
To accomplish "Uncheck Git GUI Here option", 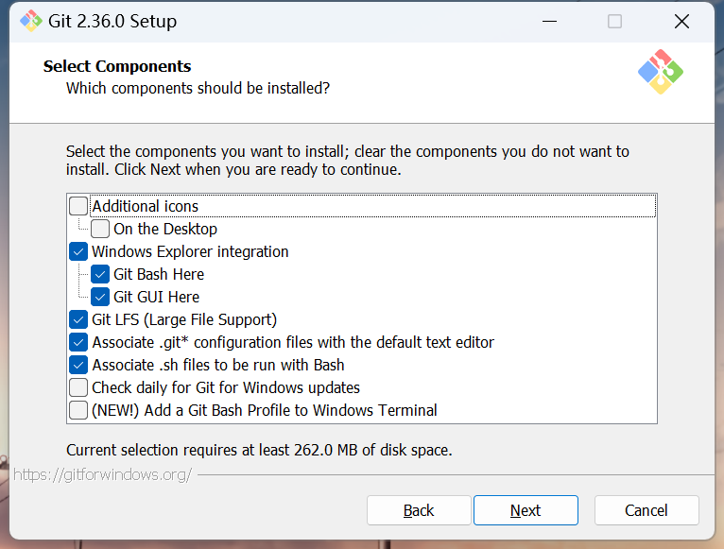I will 100,297.
